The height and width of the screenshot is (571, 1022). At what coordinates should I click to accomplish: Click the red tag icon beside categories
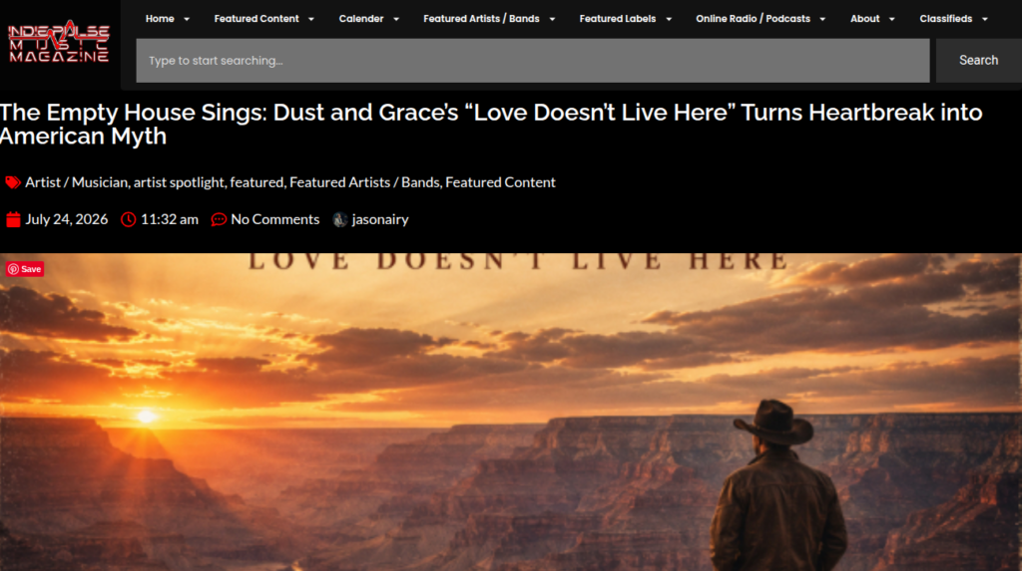click(x=13, y=182)
